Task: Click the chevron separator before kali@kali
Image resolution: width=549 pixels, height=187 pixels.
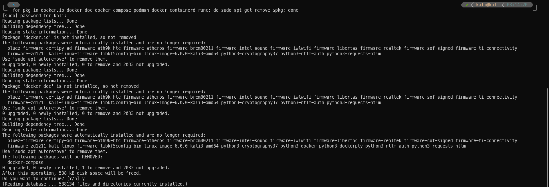Action: [472, 5]
